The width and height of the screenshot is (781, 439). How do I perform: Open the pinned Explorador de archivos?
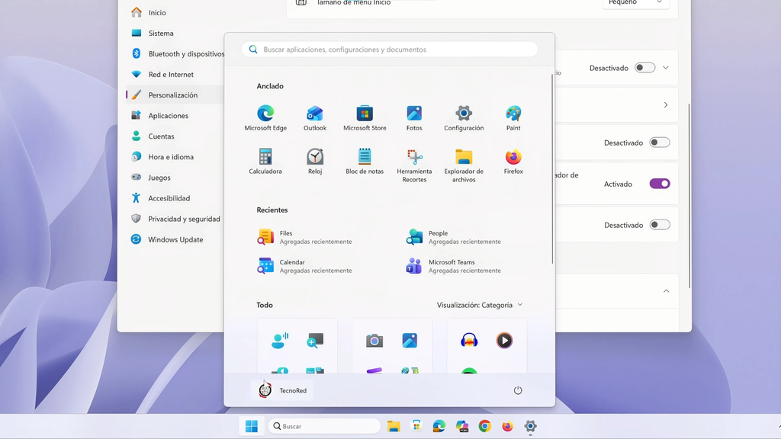click(464, 165)
